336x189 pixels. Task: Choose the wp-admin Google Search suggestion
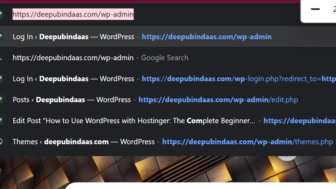coord(73,58)
